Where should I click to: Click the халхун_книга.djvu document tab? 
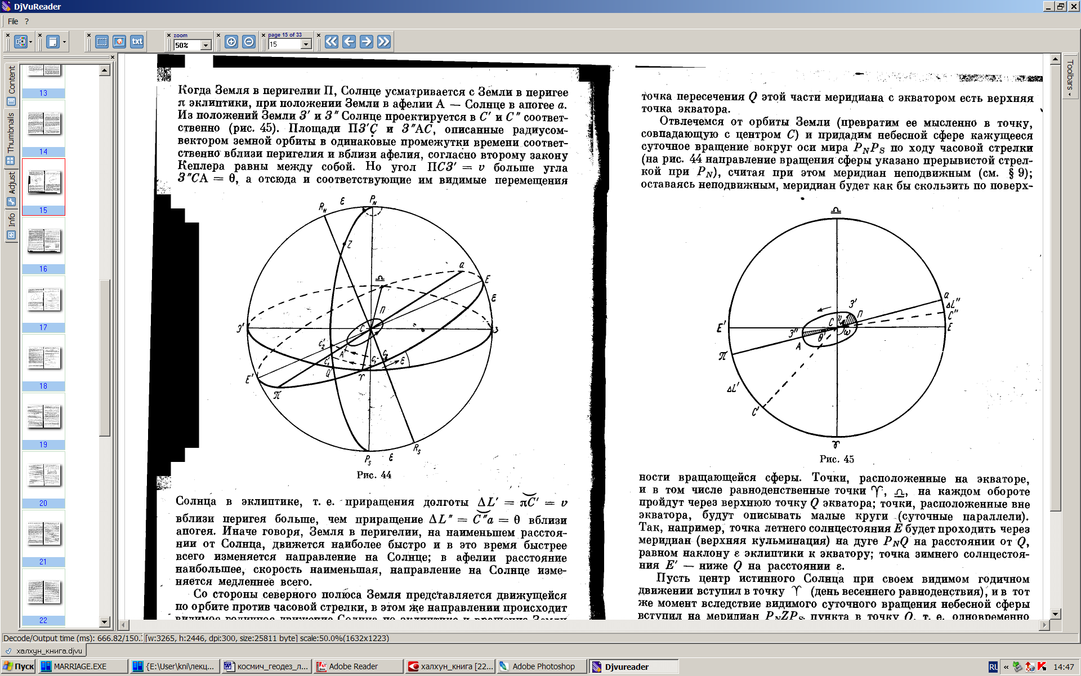click(43, 651)
